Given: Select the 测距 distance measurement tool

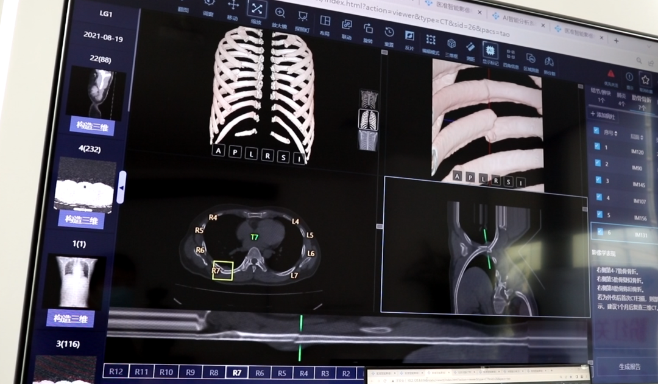Looking at the screenshot, I should (x=470, y=51).
